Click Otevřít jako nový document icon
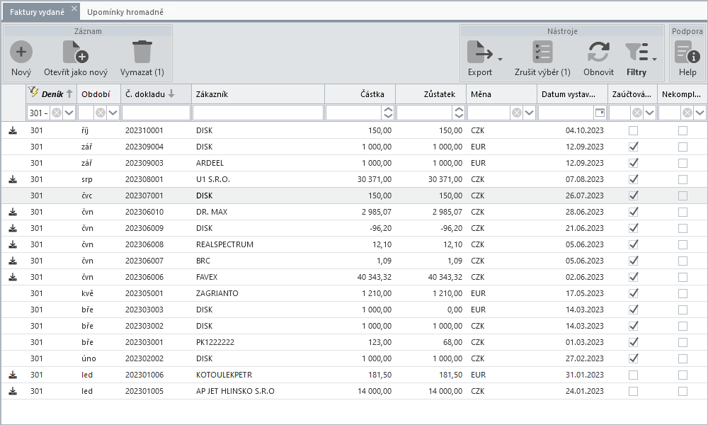The width and height of the screenshot is (708, 425). pos(76,52)
